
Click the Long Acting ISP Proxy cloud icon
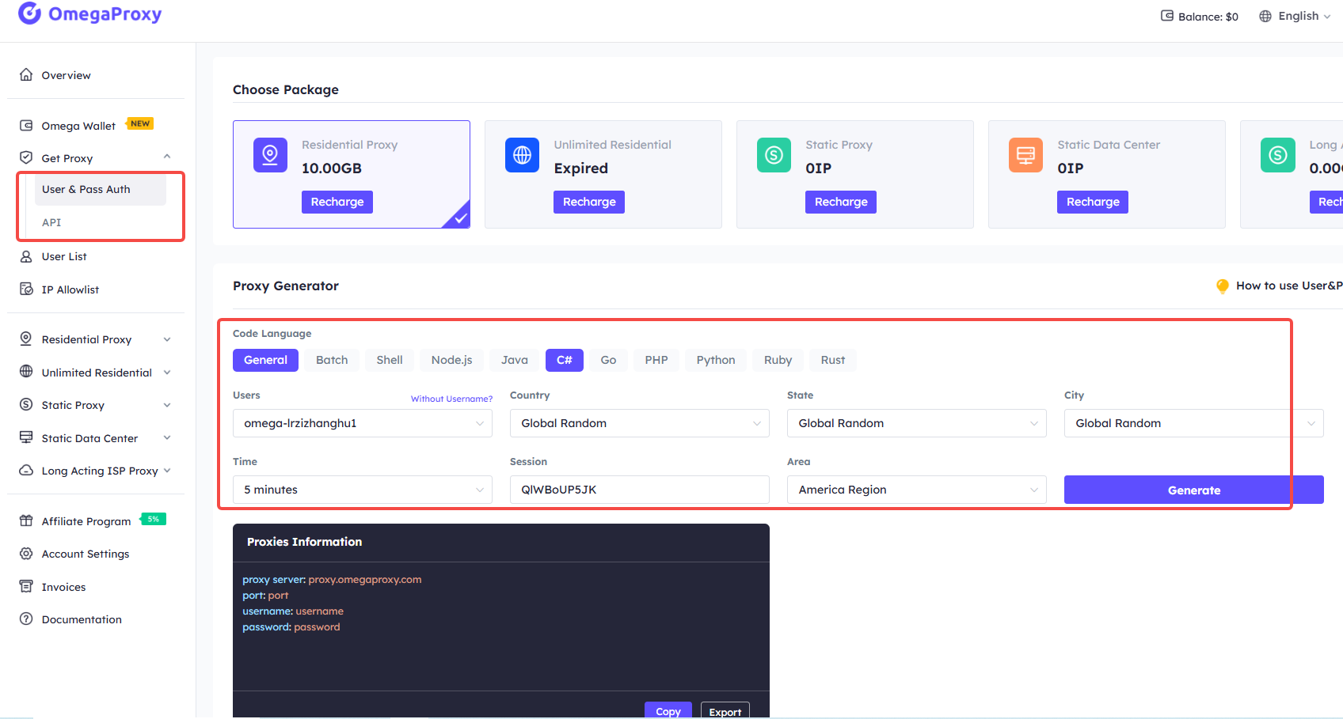26,471
